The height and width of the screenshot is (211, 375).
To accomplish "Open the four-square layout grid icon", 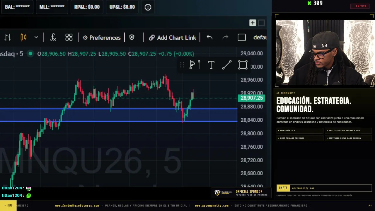I will pyautogui.click(x=69, y=38).
